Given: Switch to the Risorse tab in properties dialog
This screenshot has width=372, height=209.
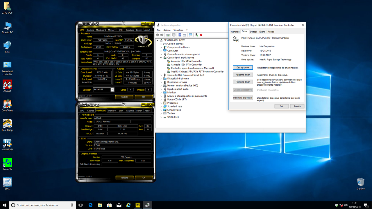Looking at the screenshot, I should 271,32.
